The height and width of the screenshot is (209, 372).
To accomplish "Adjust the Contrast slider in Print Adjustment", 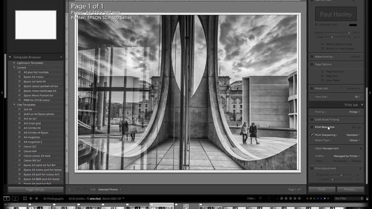I will pos(332,179).
